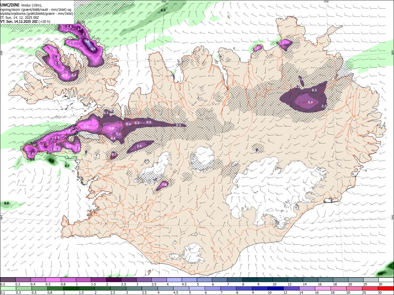Click the 0.6 value over the western ocean

coord(7,203)
